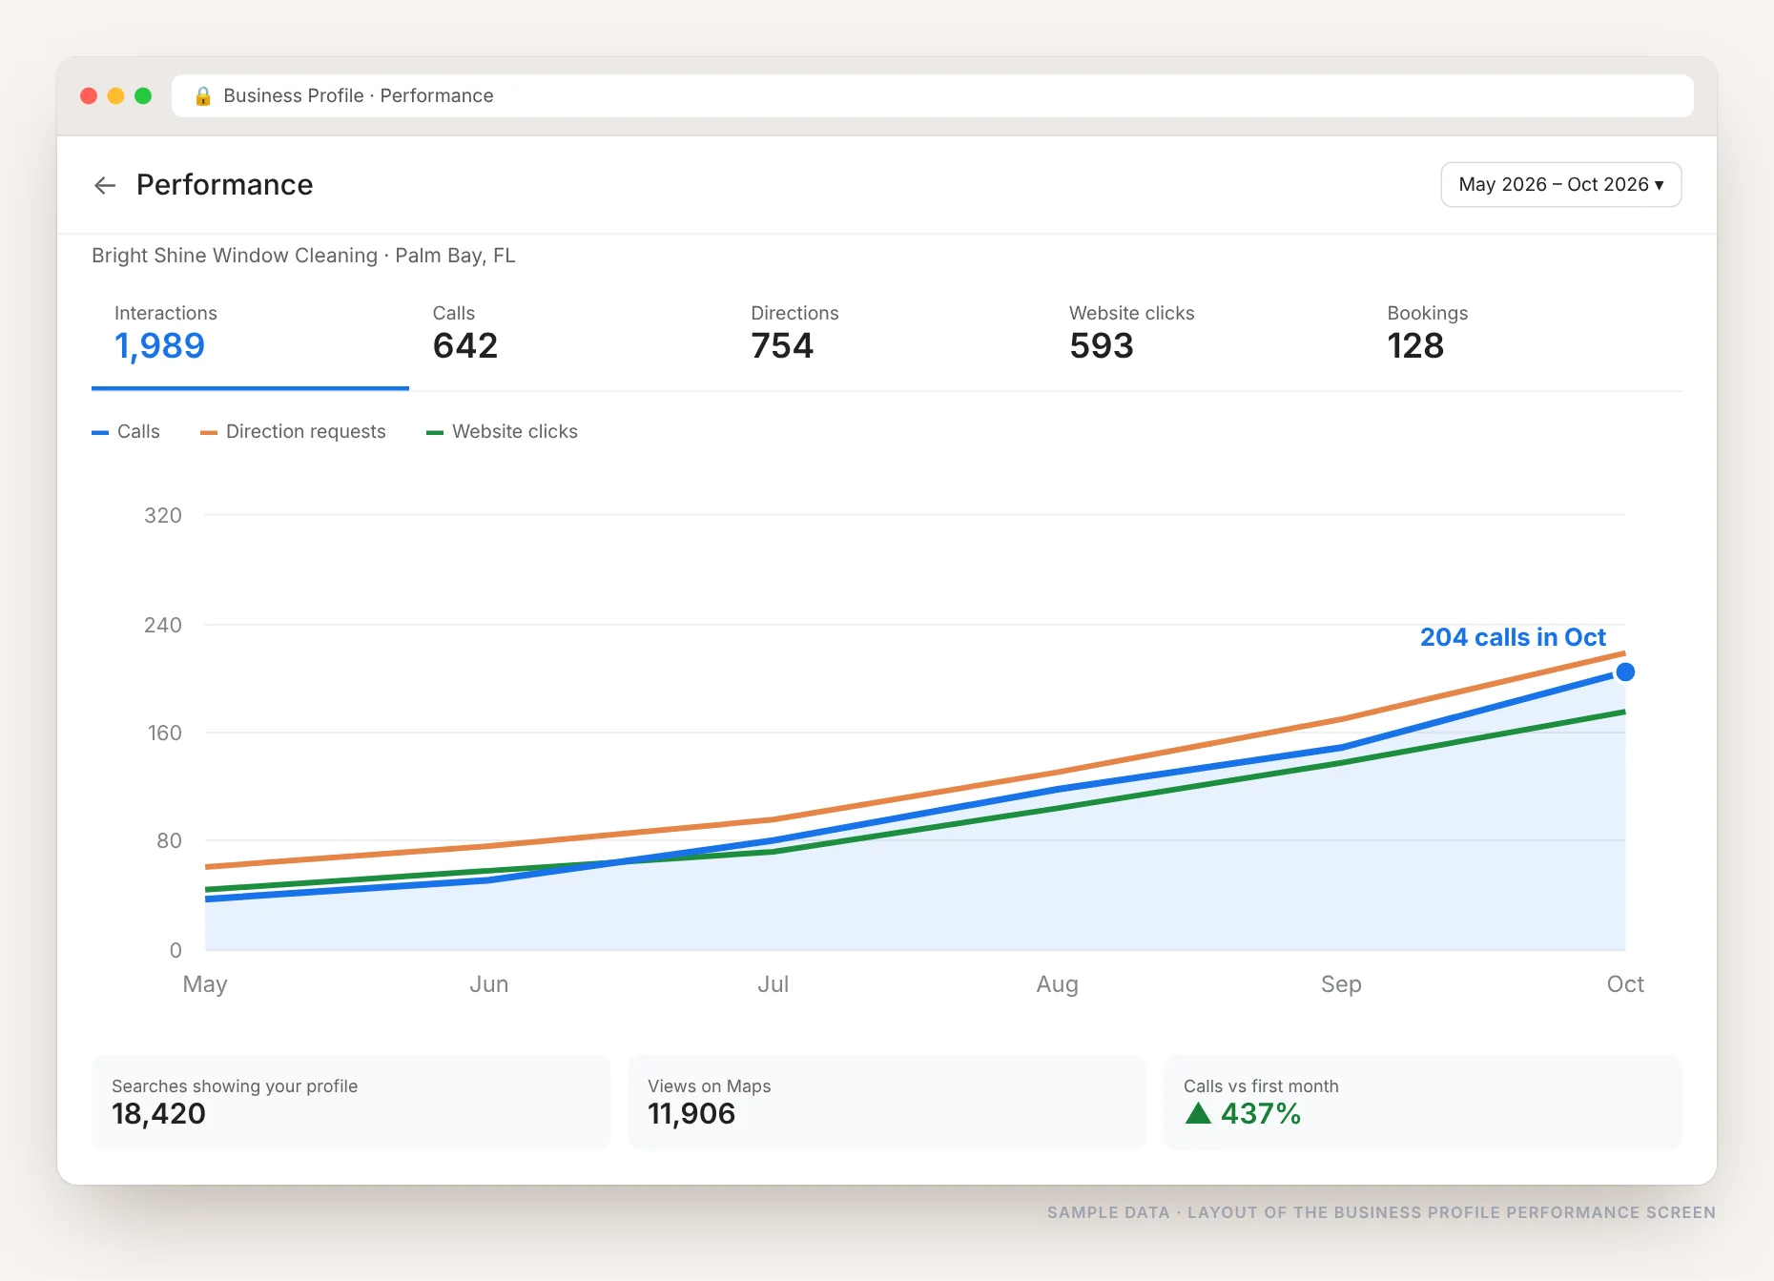Open the May 2026 – Oct 2026 date range dropdown
This screenshot has height=1281, width=1774.
tap(1560, 184)
